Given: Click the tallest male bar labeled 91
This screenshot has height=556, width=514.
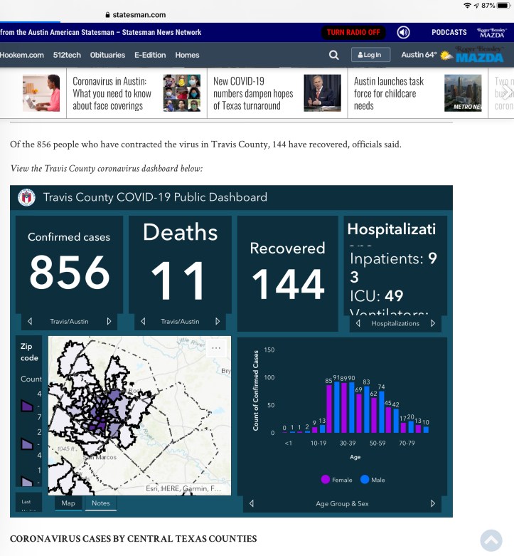Looking at the screenshot, I should point(337,407).
